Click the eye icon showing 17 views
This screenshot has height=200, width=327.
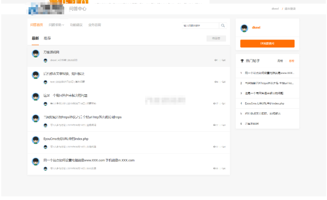(214, 104)
